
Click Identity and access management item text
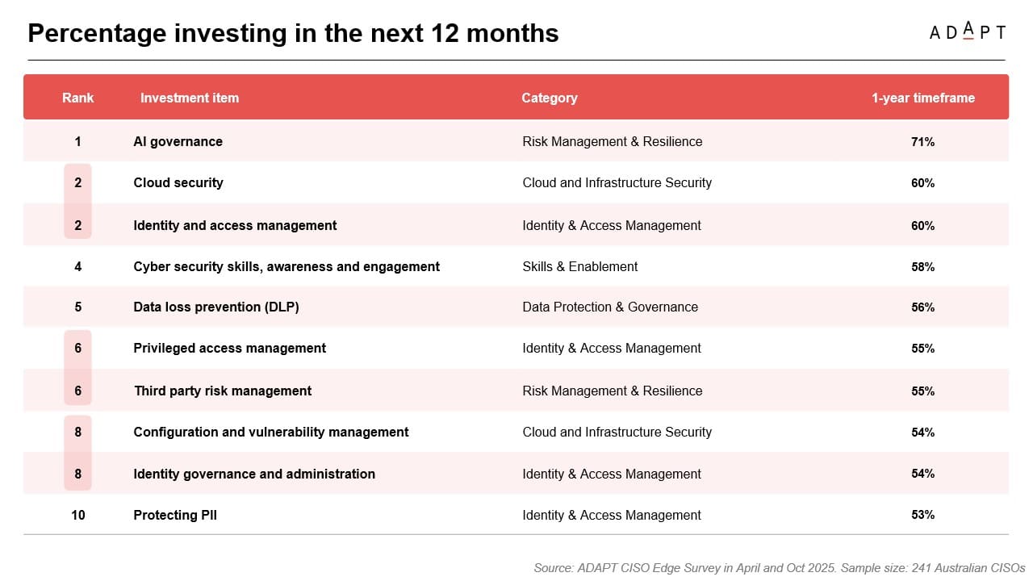tap(235, 225)
